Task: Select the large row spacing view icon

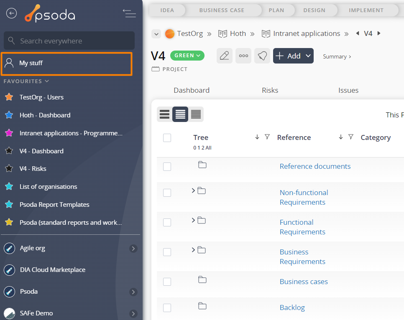Action: click(164, 114)
